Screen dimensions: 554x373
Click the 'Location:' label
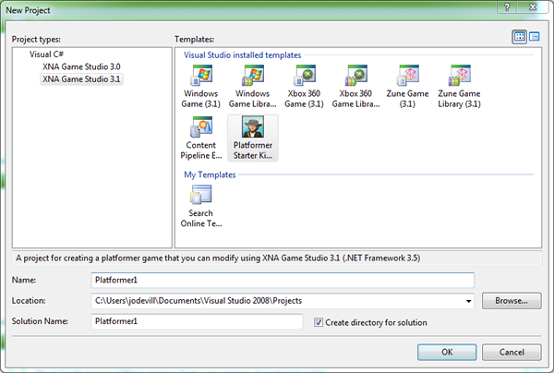click(29, 301)
